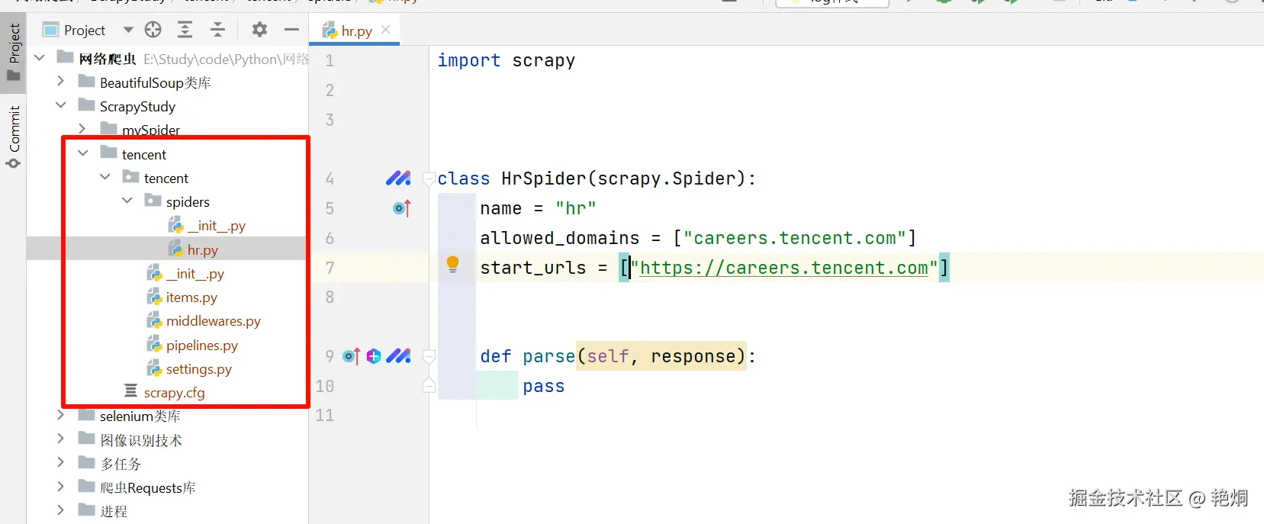Expand the 多任务 folder
1264x524 pixels.
[61, 463]
